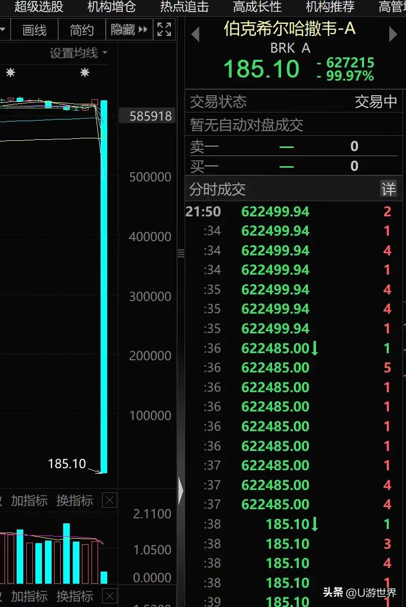Click the 加指标 button in the volume panel
406x607 pixels.
(29, 501)
